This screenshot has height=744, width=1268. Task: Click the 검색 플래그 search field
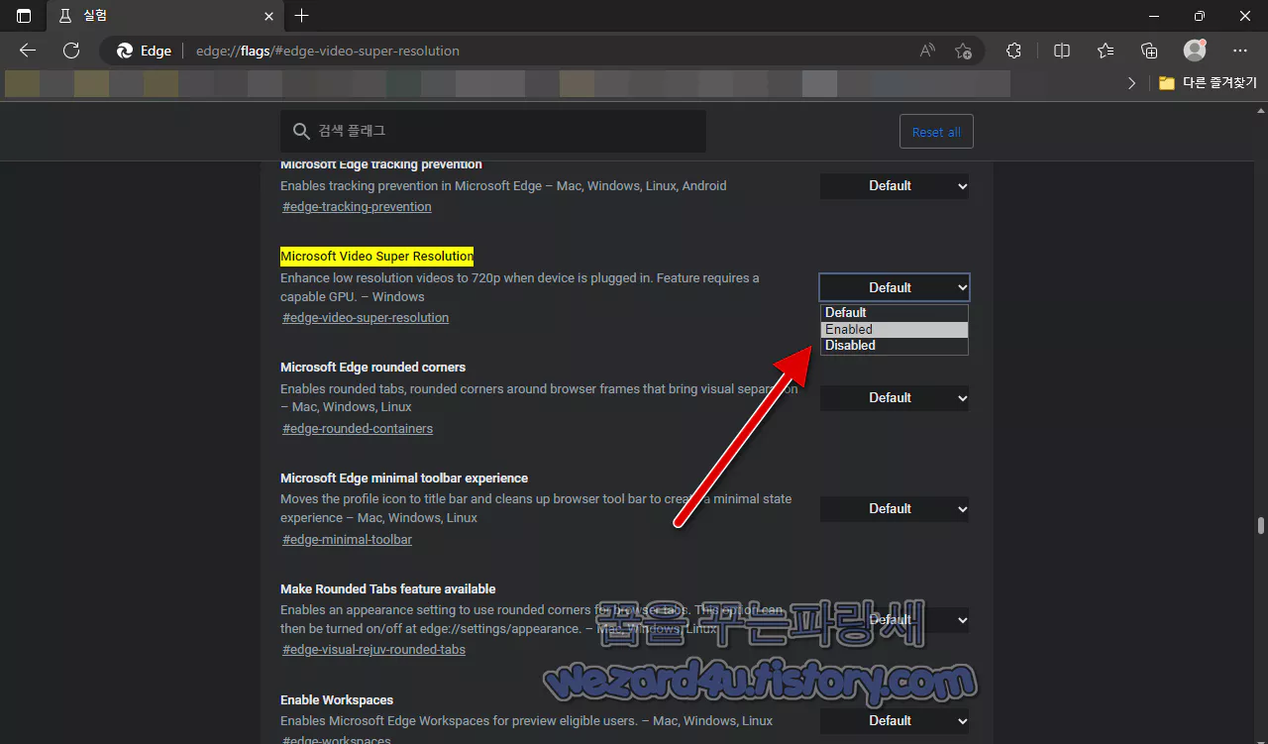coord(492,130)
